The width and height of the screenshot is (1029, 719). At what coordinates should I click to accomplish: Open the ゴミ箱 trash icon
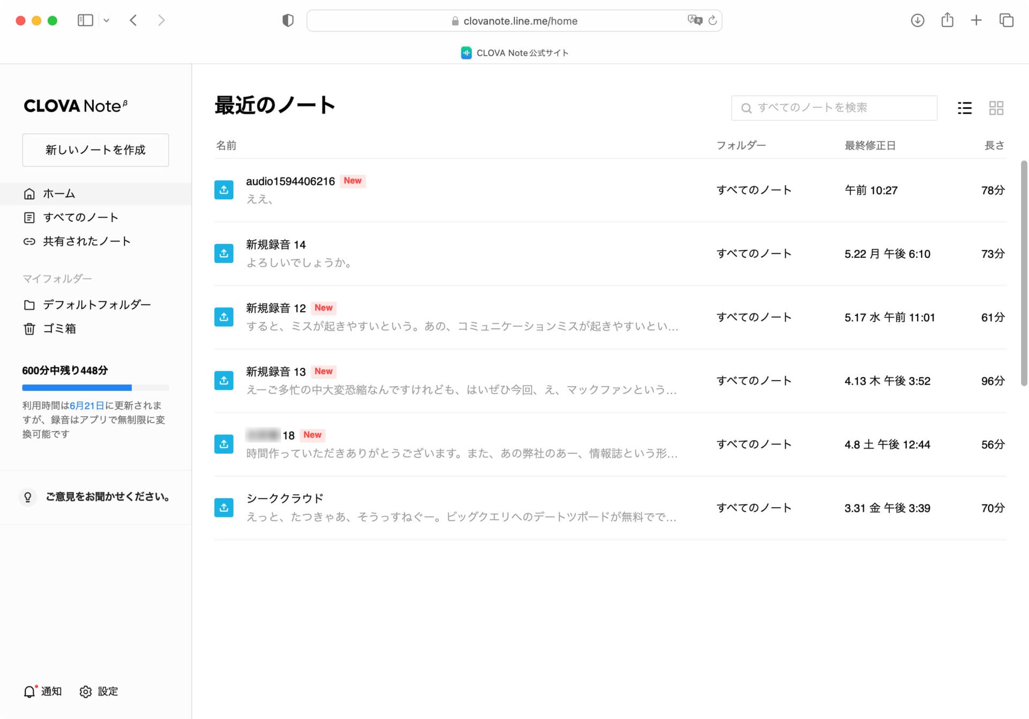click(x=29, y=329)
